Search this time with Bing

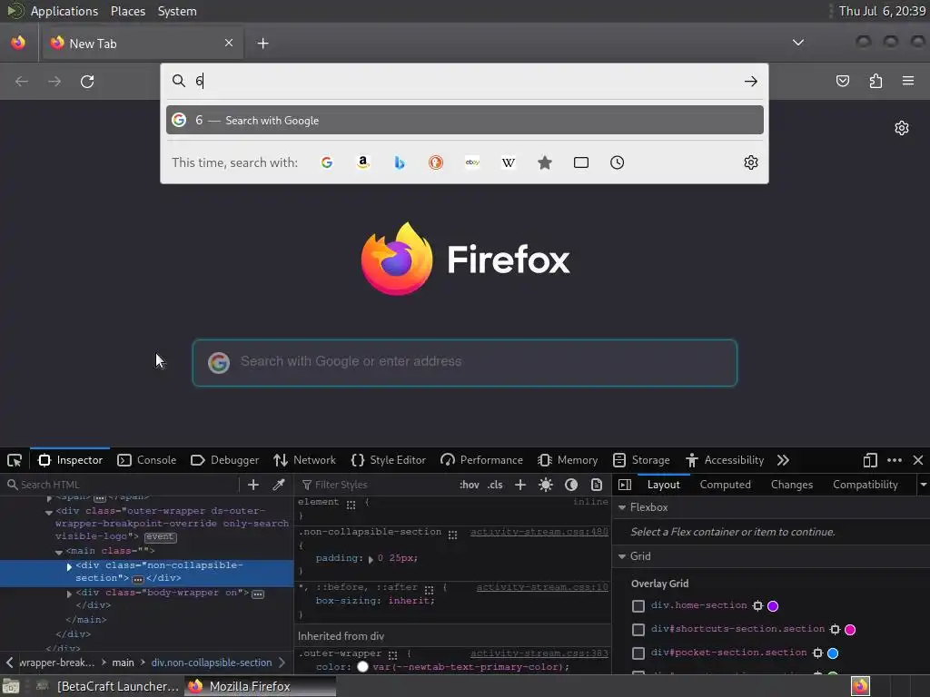click(x=400, y=162)
